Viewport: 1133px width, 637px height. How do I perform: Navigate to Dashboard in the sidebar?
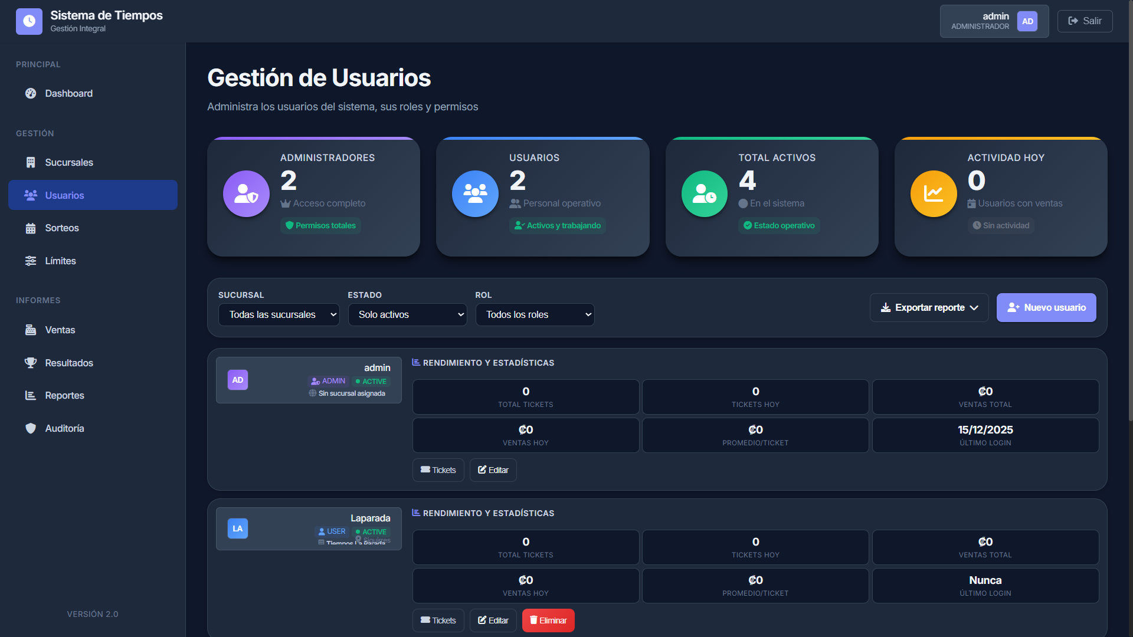69,93
